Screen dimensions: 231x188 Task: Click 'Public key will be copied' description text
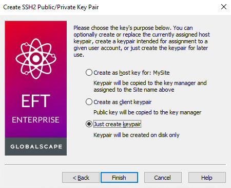point(147,112)
